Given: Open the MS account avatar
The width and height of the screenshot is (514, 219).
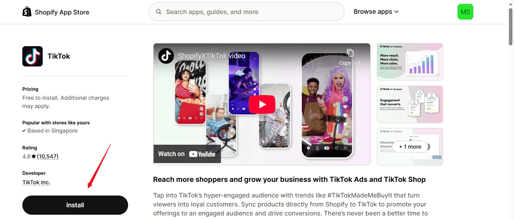Looking at the screenshot, I should click(465, 12).
